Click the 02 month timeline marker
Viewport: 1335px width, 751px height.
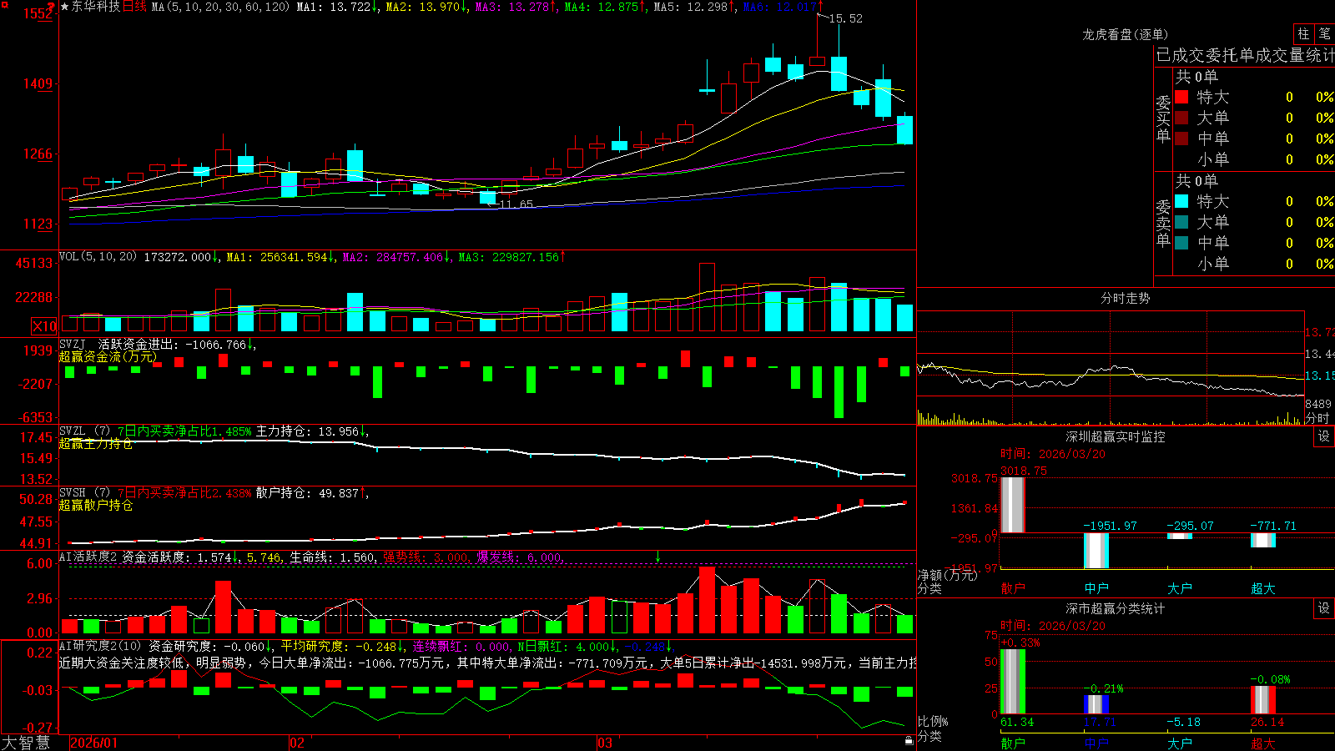[297, 743]
